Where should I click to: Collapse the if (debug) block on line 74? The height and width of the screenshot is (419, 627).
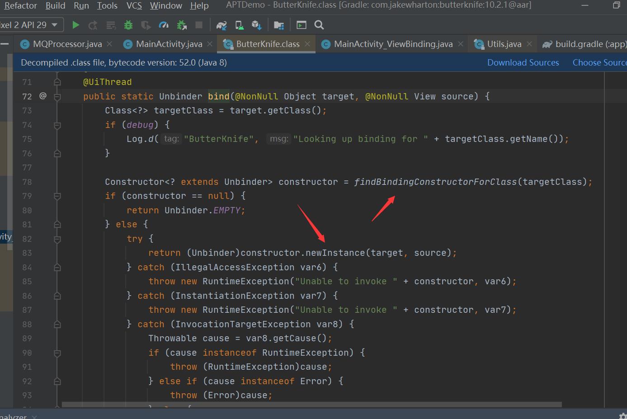(57, 125)
